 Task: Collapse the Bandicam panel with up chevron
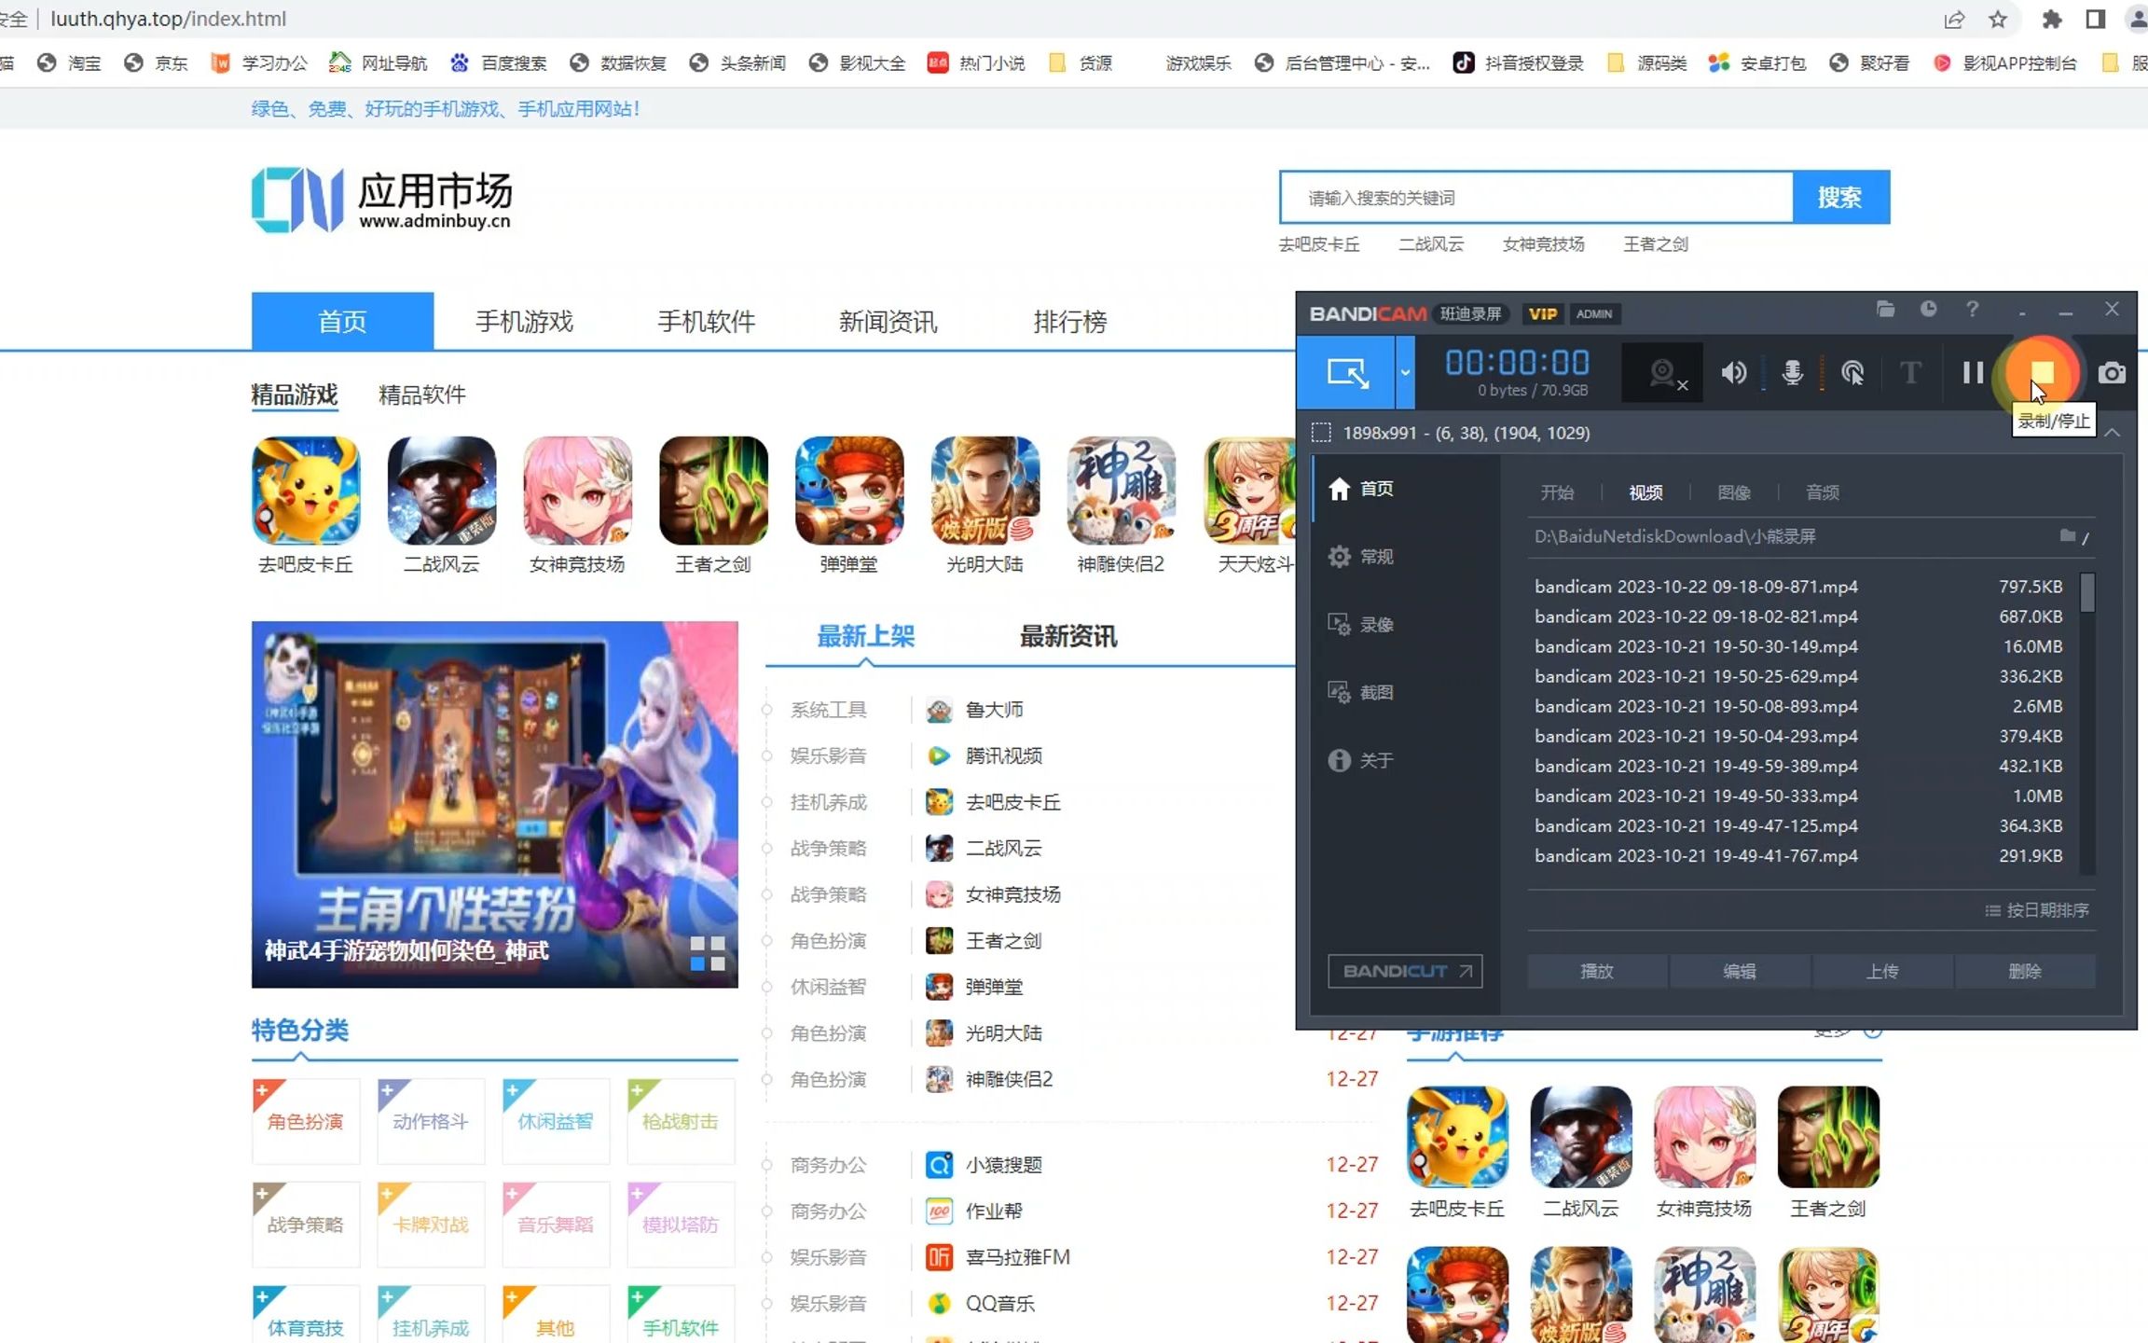coord(2113,433)
